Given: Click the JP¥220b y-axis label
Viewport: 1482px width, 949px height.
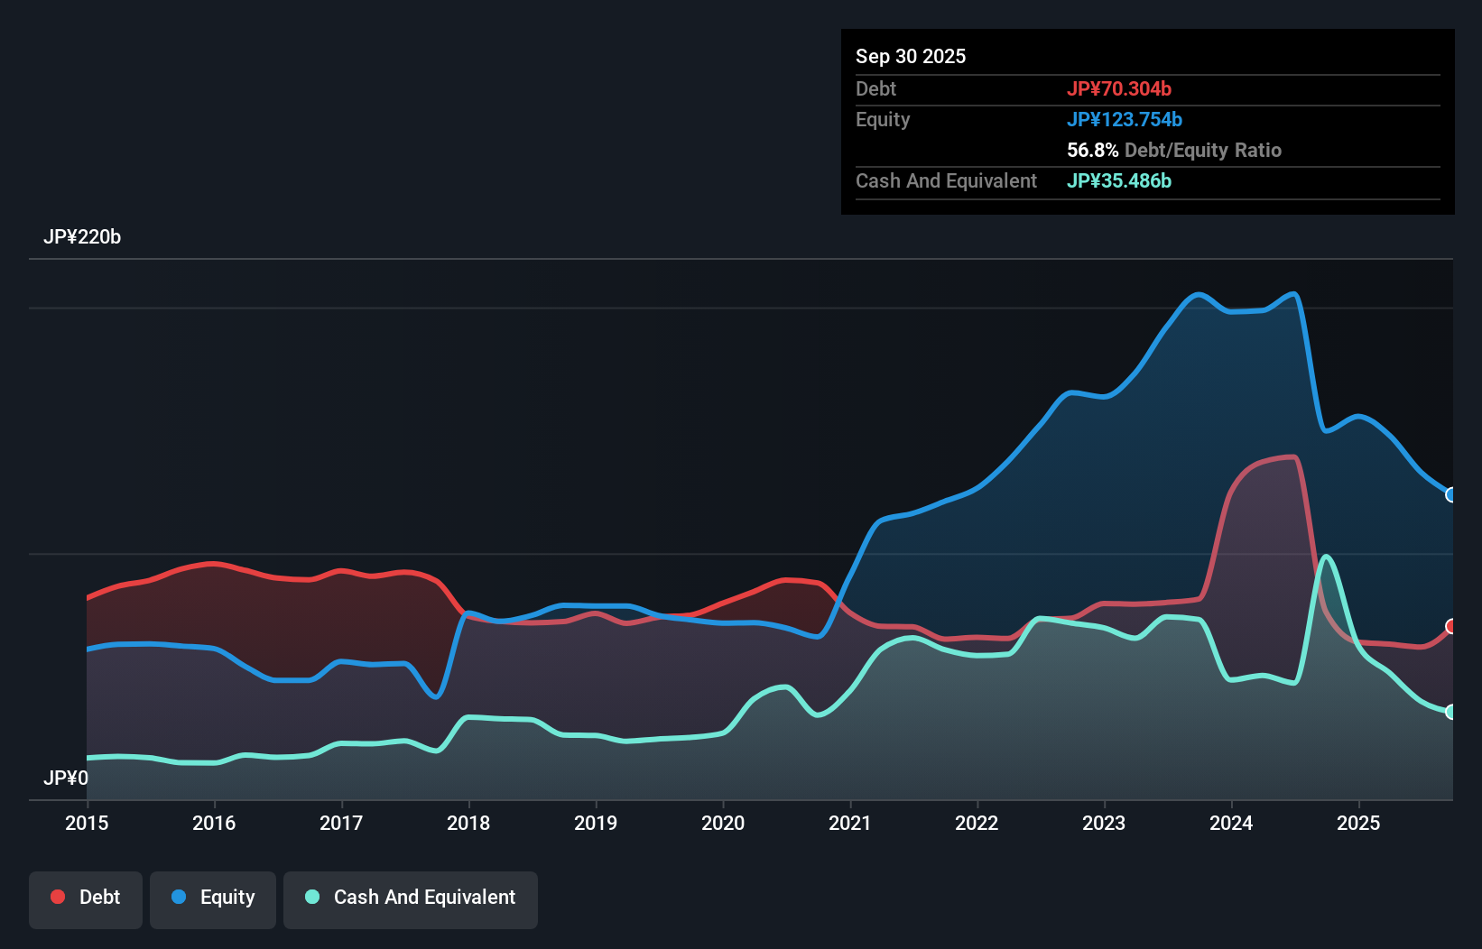Looking at the screenshot, I should coord(82,237).
